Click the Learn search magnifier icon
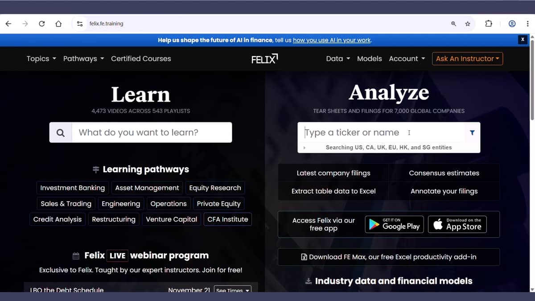Viewport: 535px width, 301px height. pos(61,132)
